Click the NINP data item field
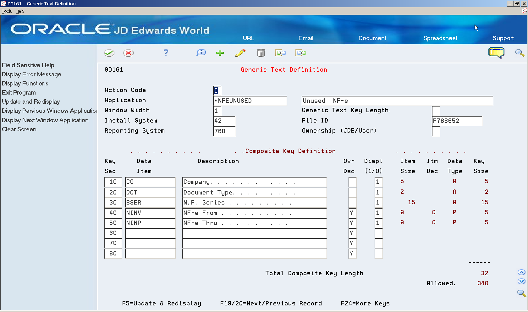This screenshot has width=528, height=312. pyautogui.click(x=150, y=223)
